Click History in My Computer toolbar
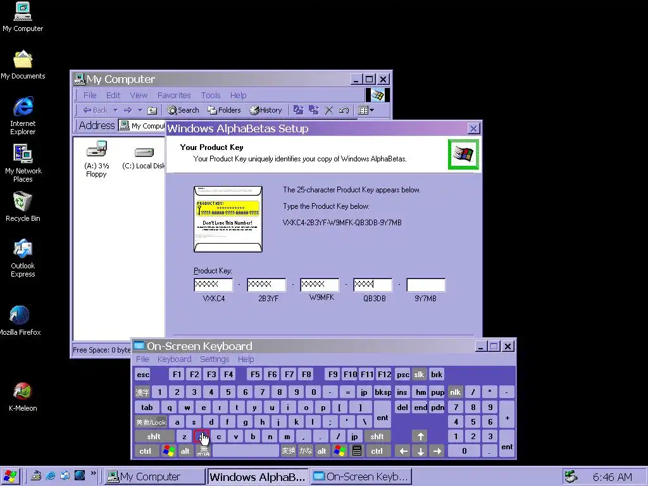648x486 pixels. click(x=265, y=110)
